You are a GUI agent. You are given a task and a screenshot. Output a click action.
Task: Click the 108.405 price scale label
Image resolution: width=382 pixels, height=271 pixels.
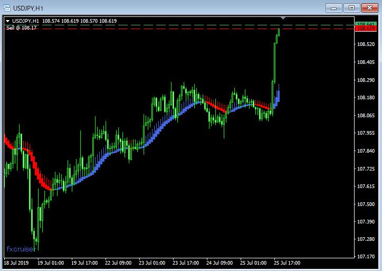366,62
